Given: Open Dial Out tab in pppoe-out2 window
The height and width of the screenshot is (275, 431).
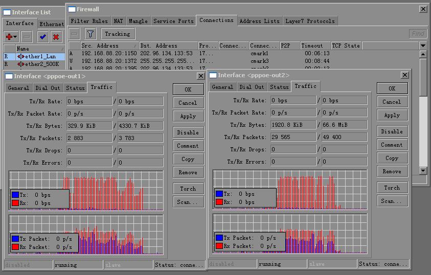Looking at the screenshot, I should coord(252,87).
